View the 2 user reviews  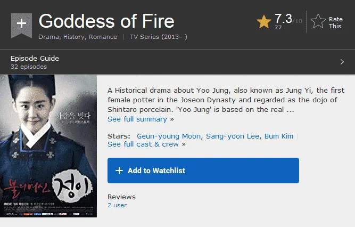117,205
